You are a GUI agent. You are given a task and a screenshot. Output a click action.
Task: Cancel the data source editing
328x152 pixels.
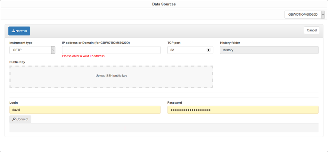[312, 30]
